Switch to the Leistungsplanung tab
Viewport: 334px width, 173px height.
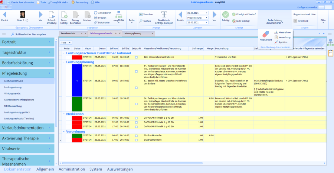pos(132,33)
